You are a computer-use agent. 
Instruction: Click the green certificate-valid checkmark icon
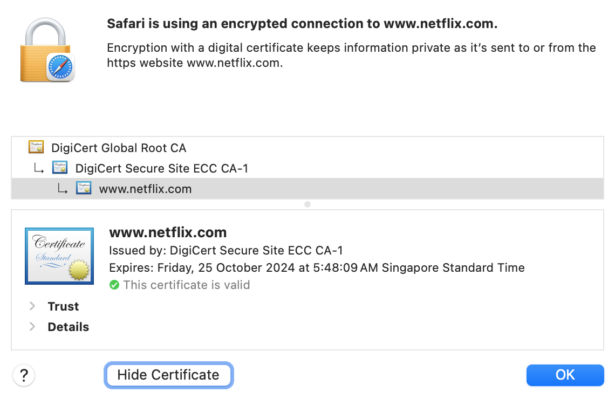coord(114,285)
